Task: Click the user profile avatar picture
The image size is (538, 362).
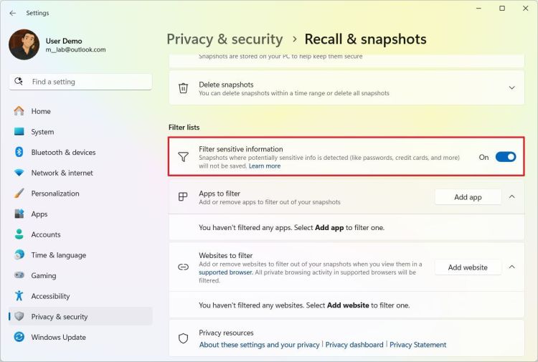Action: pyautogui.click(x=24, y=44)
